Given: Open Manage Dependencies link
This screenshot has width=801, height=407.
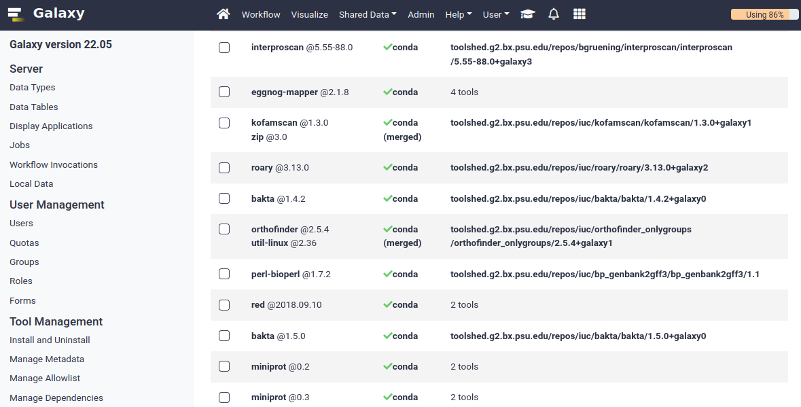Looking at the screenshot, I should 56,397.
